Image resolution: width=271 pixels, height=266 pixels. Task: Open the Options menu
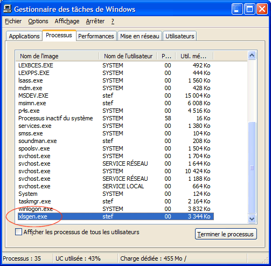(x=38, y=21)
